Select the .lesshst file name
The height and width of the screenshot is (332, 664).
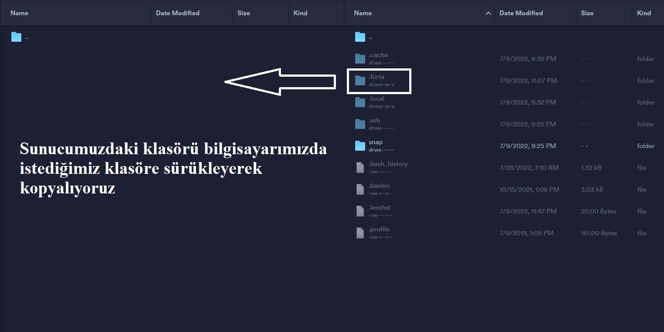pyautogui.click(x=380, y=207)
